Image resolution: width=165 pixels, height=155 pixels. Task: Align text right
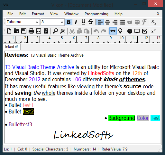pos(115,22)
